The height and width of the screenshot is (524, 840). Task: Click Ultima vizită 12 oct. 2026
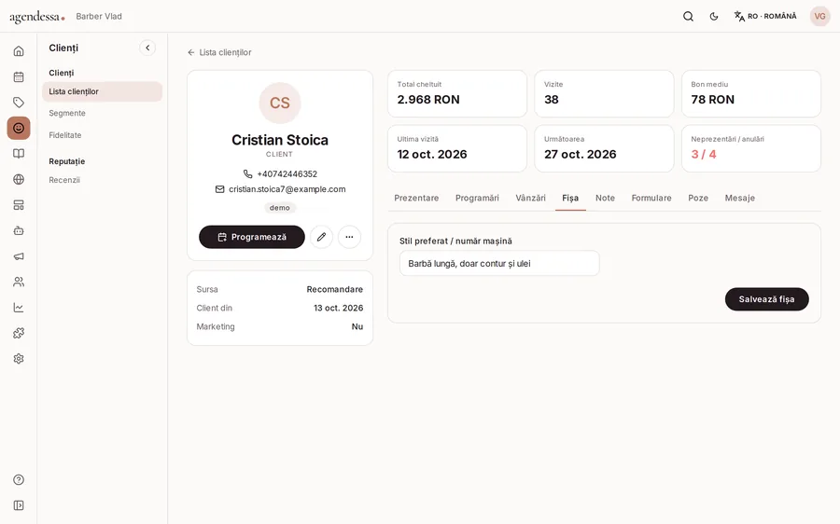pos(457,149)
